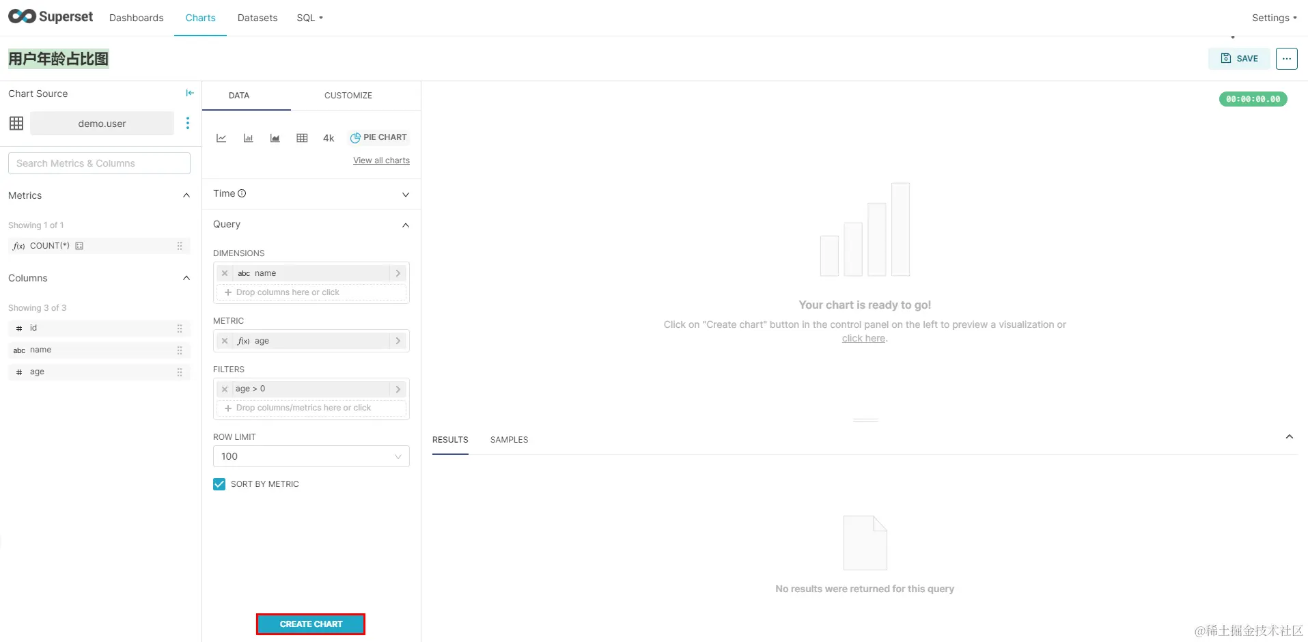1308x642 pixels.
Task: Click the 00:00:00.00 query timer badge
Action: [x=1253, y=99]
